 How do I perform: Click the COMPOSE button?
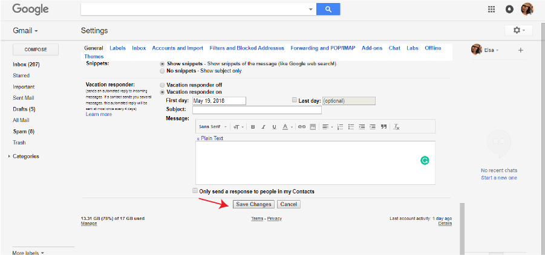36,50
